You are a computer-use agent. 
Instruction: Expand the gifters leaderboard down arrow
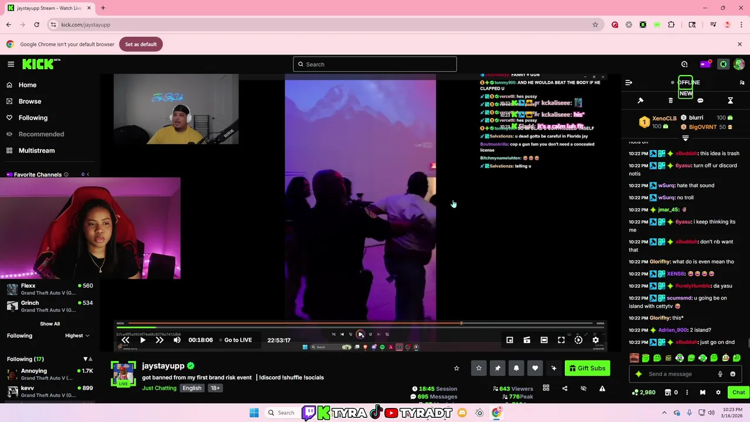[685, 138]
